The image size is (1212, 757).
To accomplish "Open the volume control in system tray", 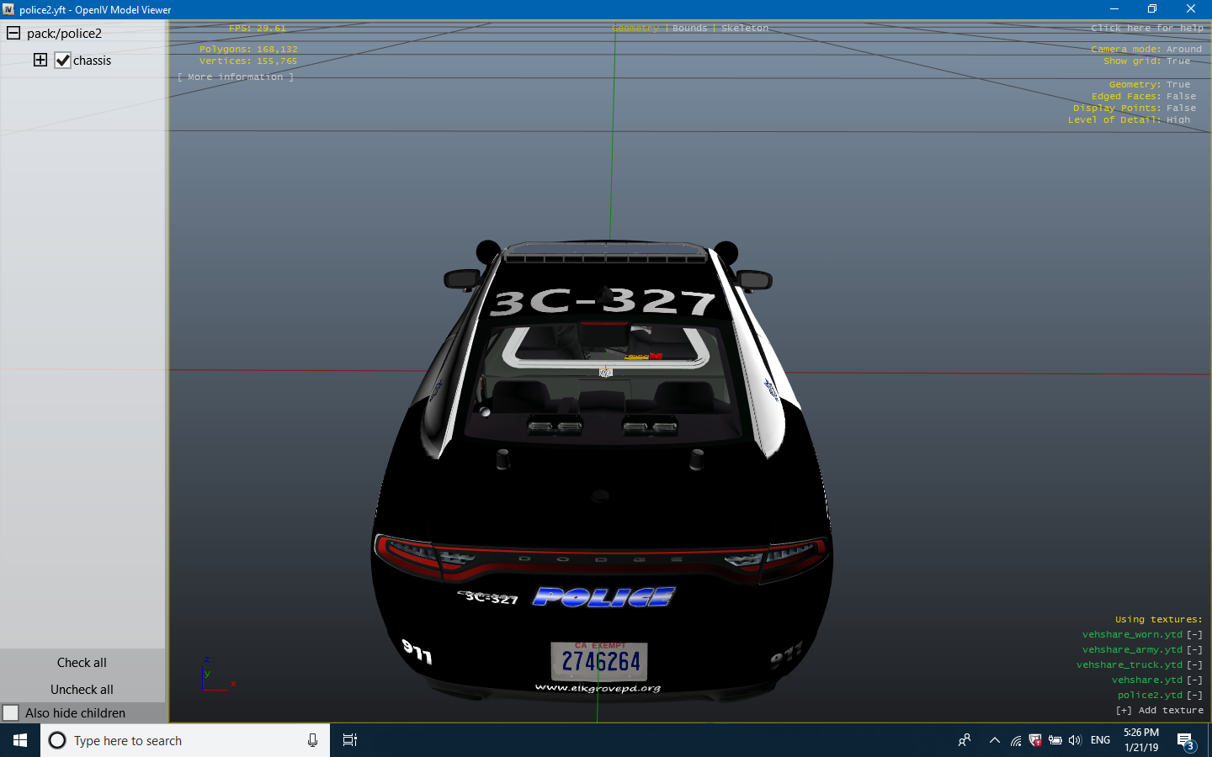I will [1075, 740].
